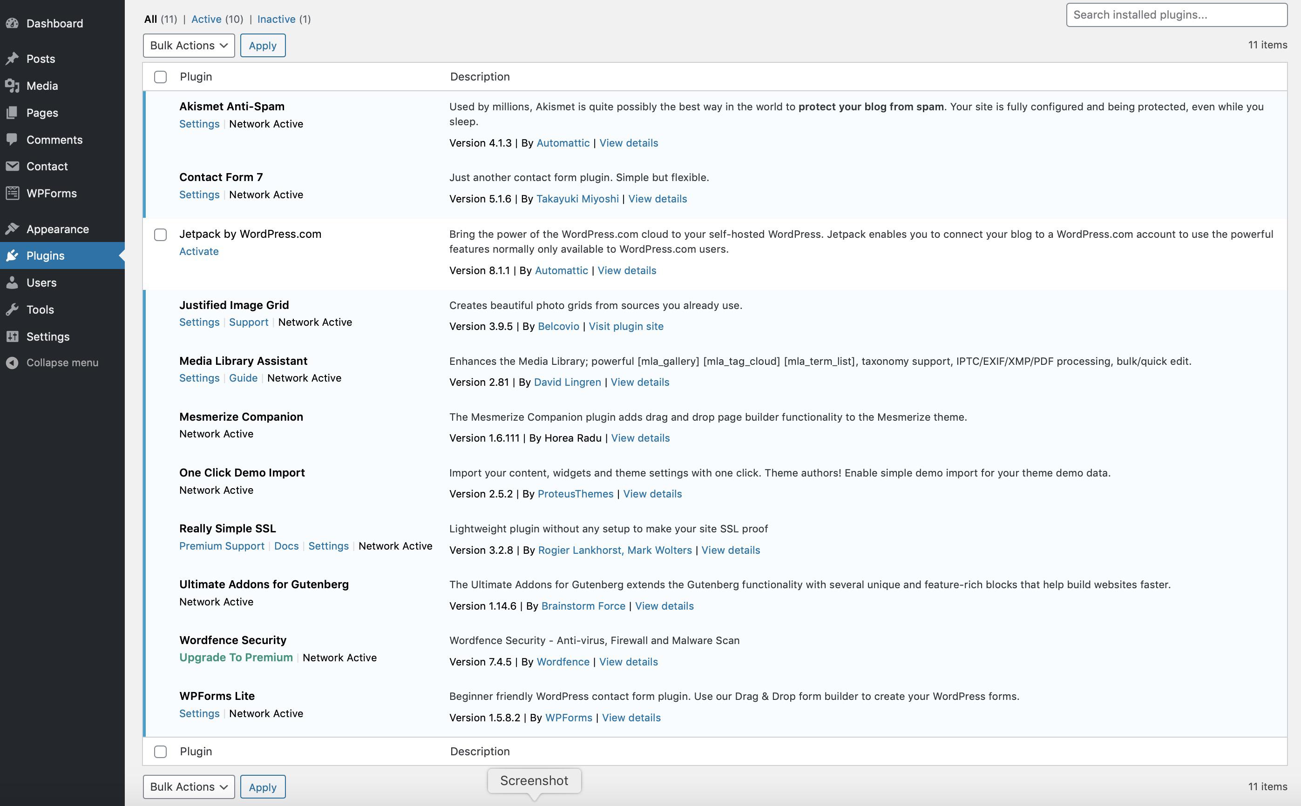
Task: Toggle select-all checkbox in table footer
Action: 160,752
